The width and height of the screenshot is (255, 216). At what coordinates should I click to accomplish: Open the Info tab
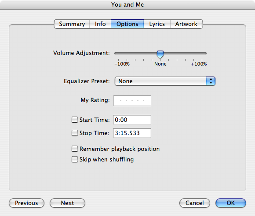(100, 24)
